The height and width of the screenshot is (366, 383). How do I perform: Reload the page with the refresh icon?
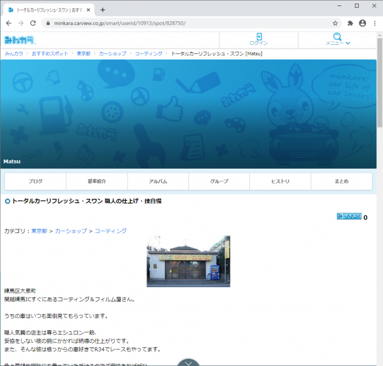tap(33, 23)
